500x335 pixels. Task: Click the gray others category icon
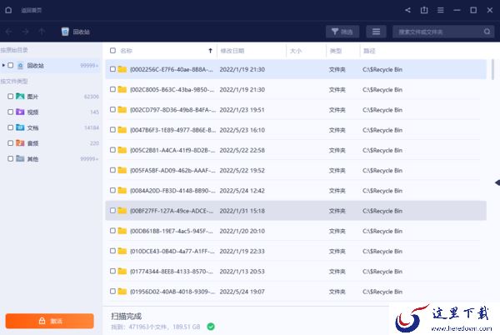point(20,158)
